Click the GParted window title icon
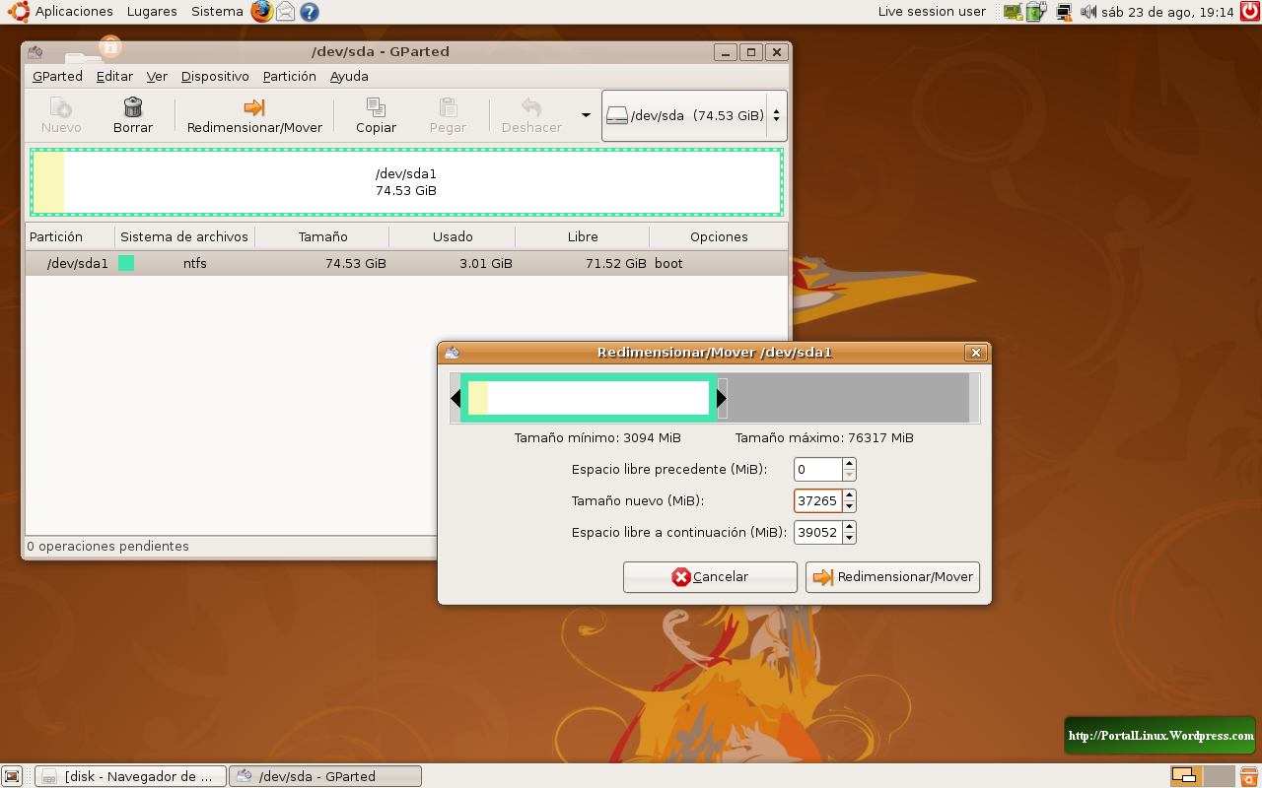The image size is (1262, 788). (35, 52)
